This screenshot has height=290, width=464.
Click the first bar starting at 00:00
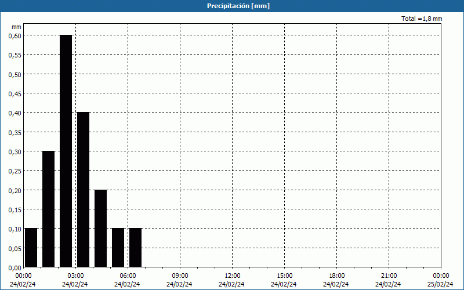31,247
